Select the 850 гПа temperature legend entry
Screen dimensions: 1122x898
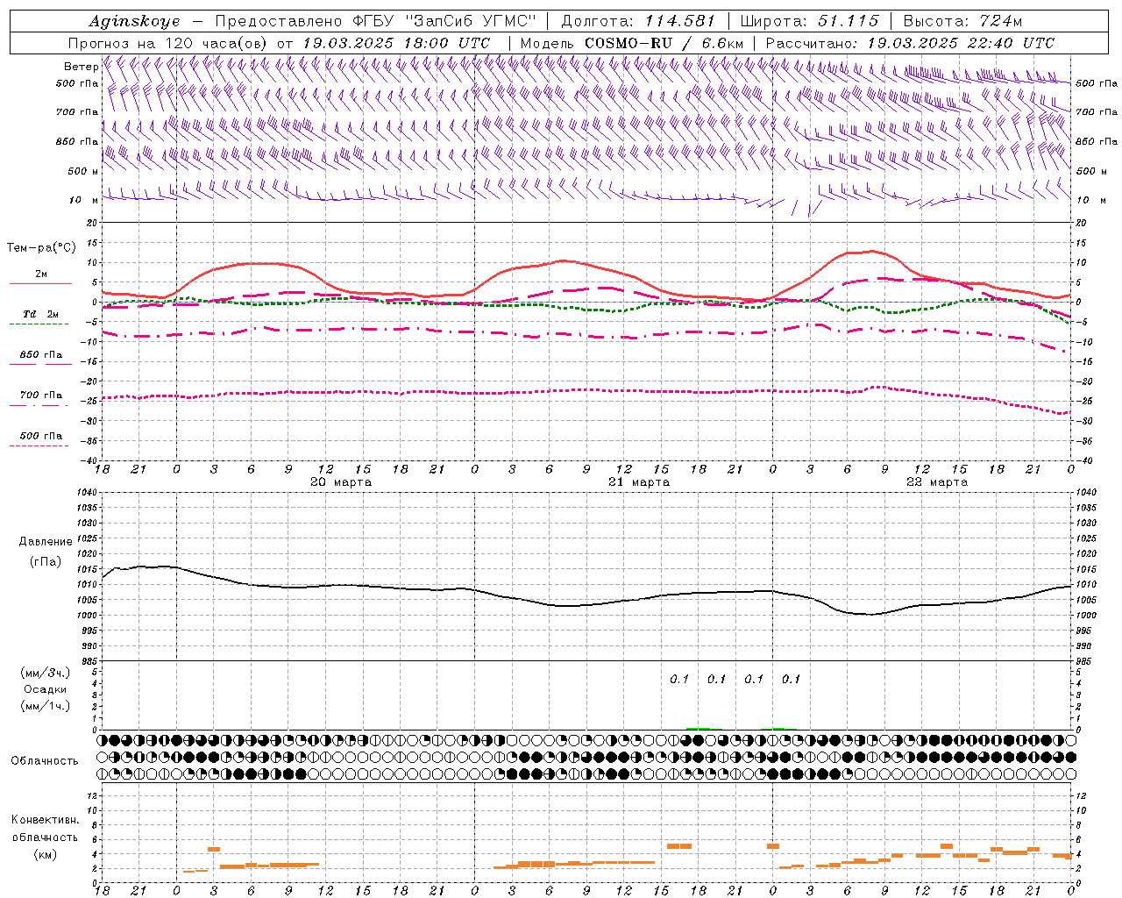pyautogui.click(x=41, y=354)
